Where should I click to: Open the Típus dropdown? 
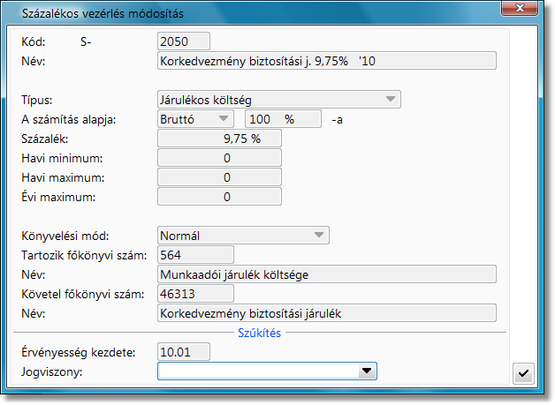point(390,100)
